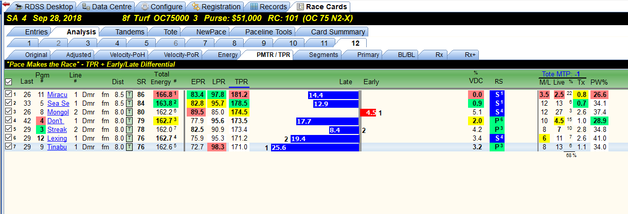Switch to the Data Centre tab
Screen dimensions: 628x214
(106, 7)
